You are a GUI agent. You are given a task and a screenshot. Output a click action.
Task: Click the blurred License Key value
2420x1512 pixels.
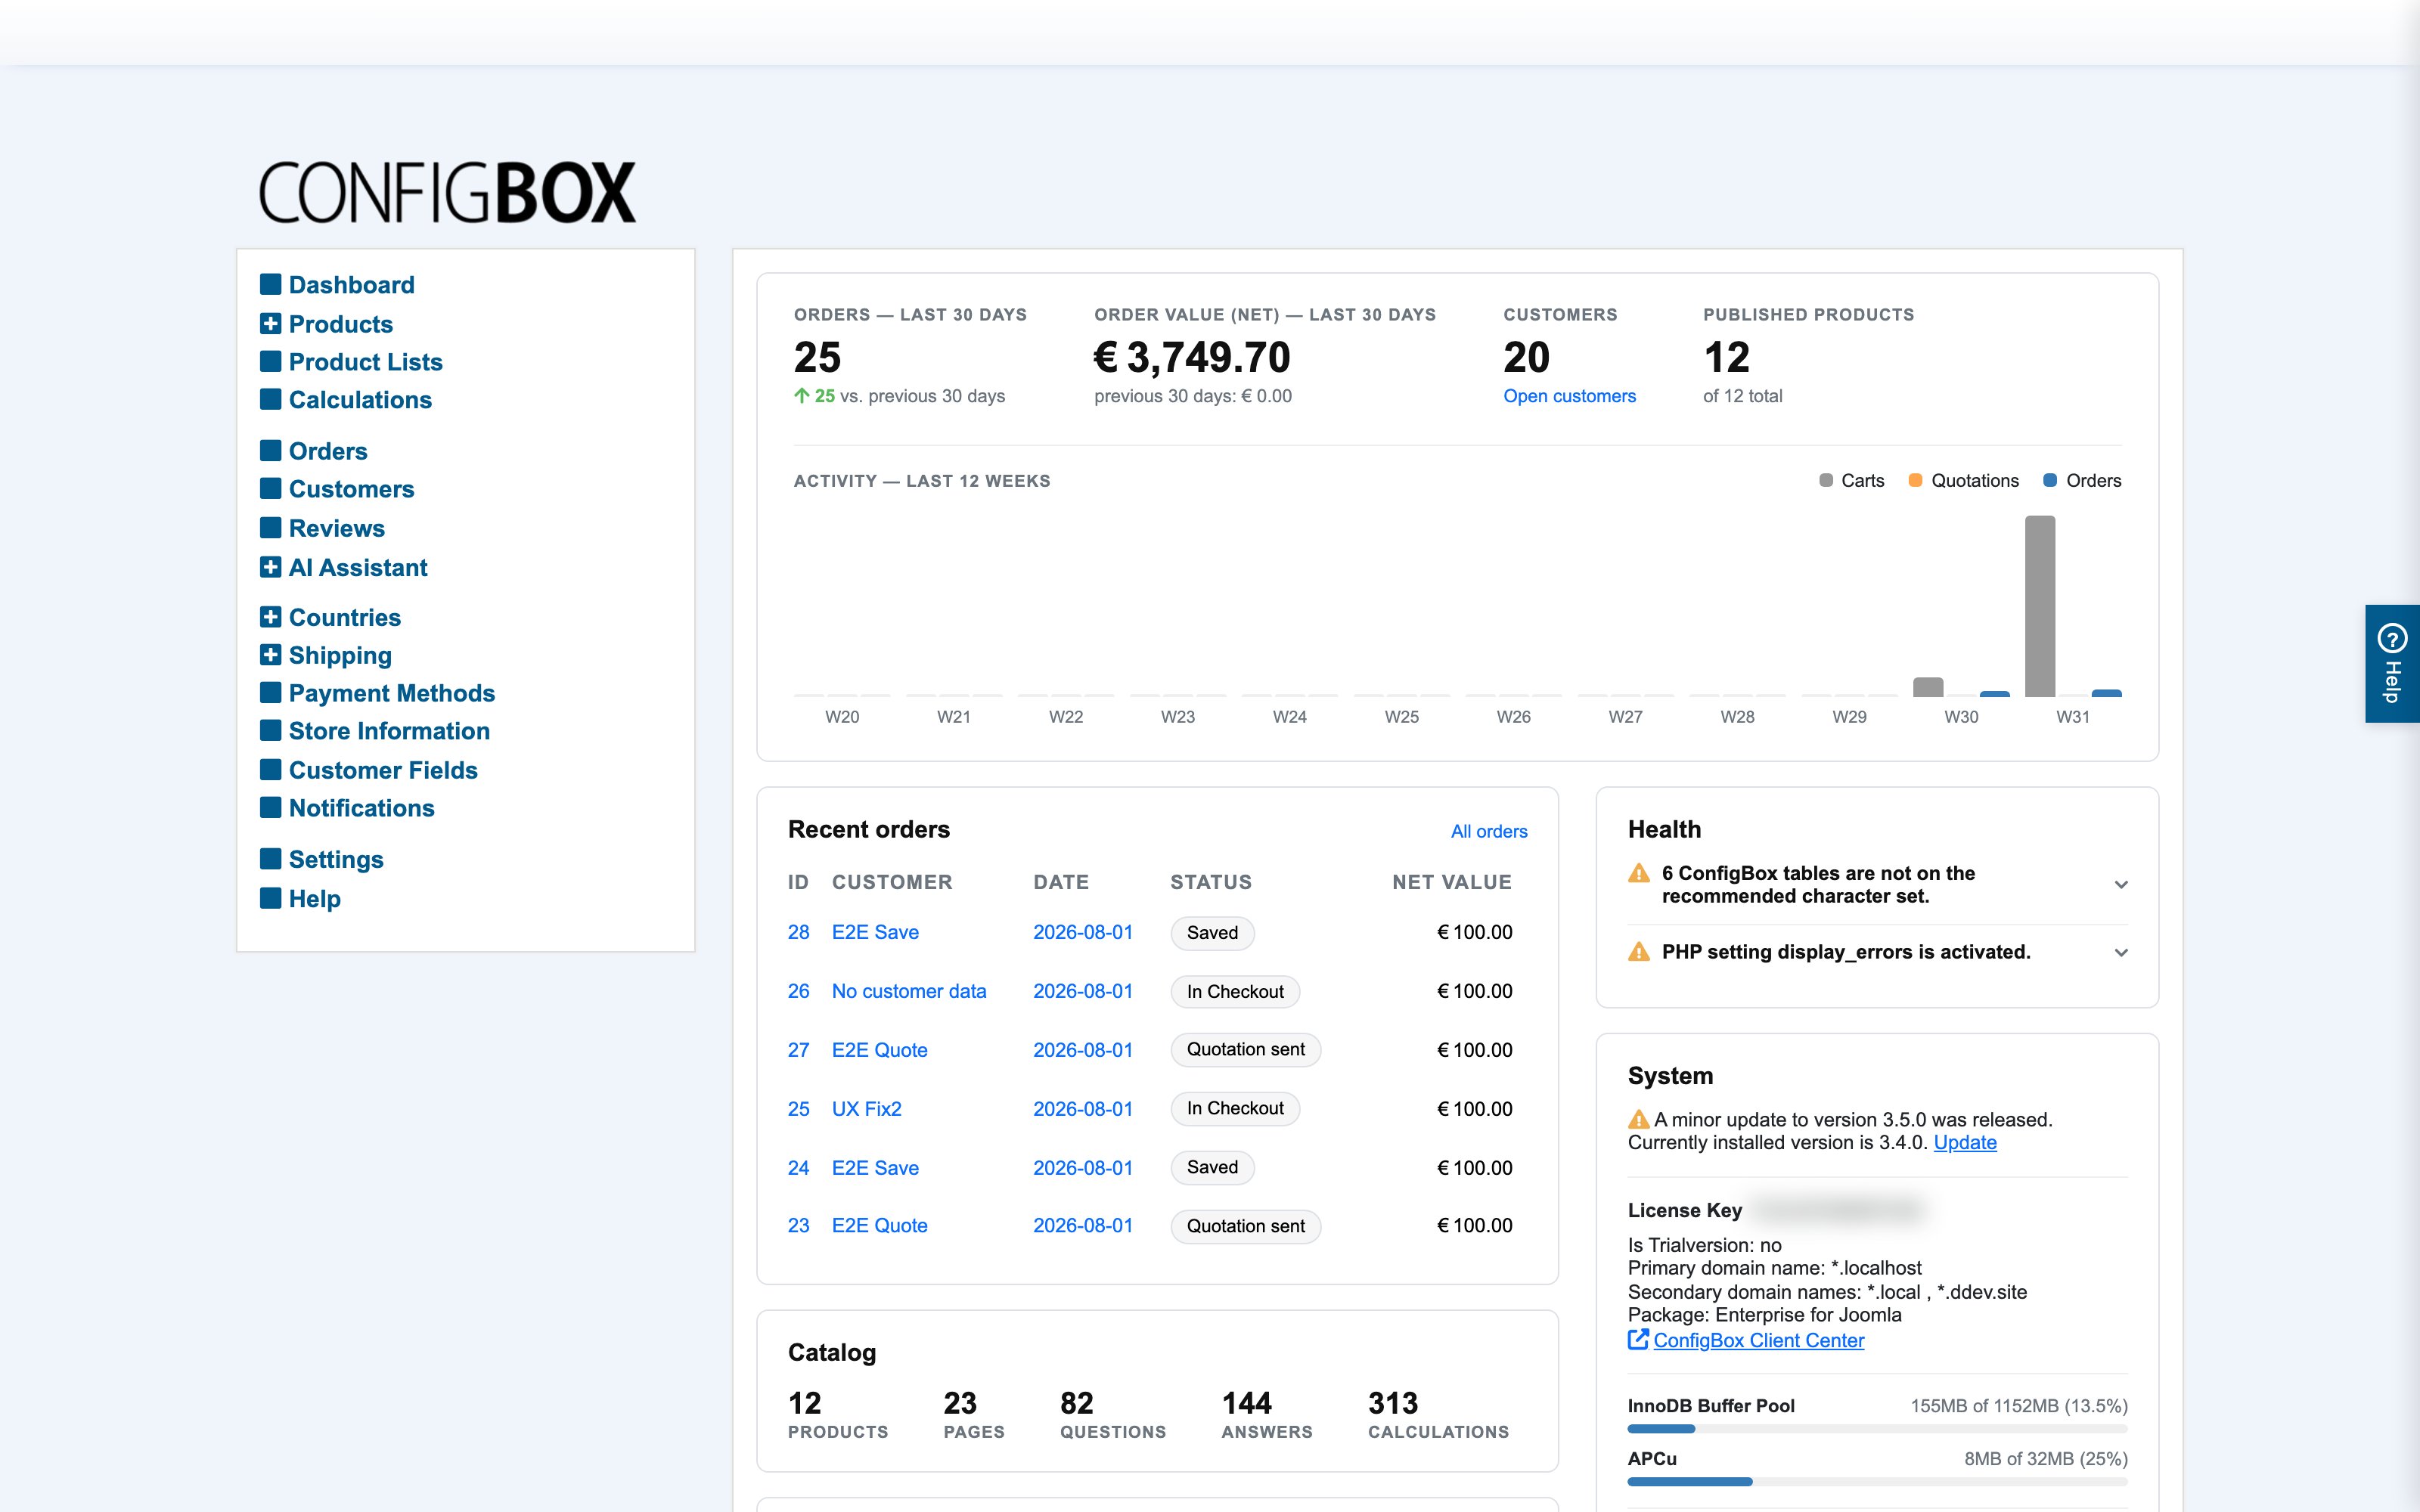pos(1839,1210)
